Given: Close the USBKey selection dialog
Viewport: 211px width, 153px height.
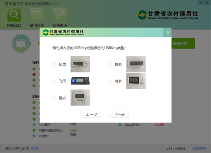Looking at the screenshot, I should point(168,32).
